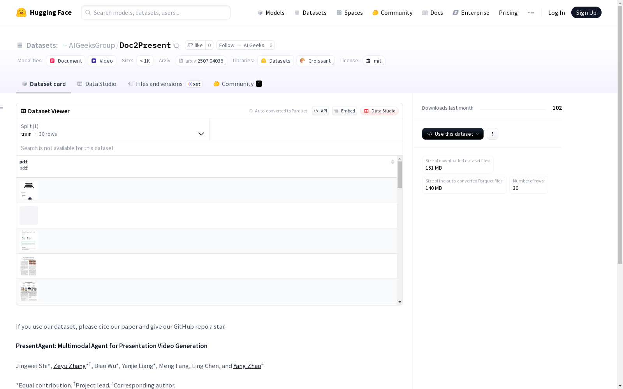Open Yang Zhao author link

coord(247,366)
